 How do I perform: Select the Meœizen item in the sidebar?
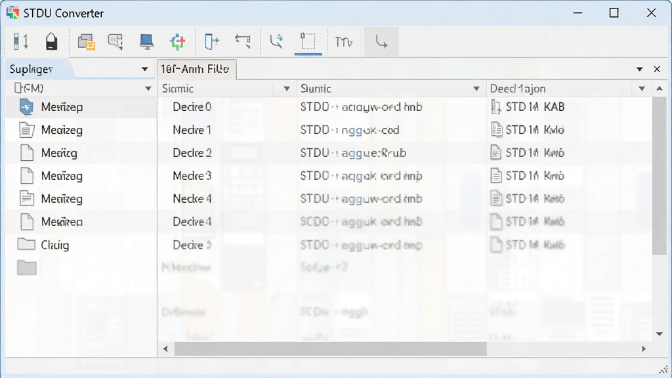[x=62, y=222]
